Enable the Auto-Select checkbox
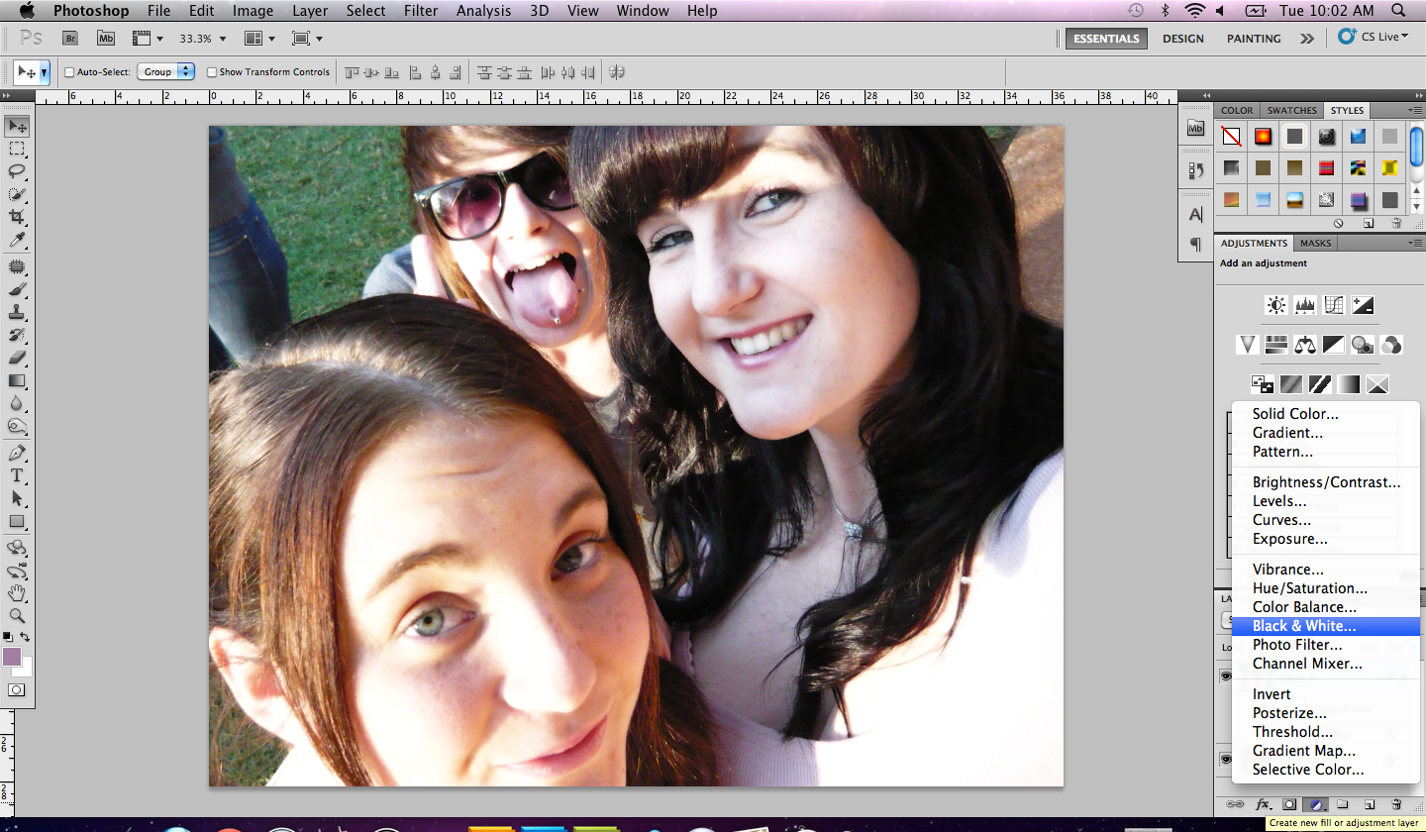The width and height of the screenshot is (1426, 832). (x=69, y=71)
